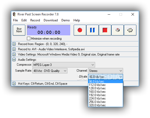Select 320.0 kb/sec bitrate option

(106, 105)
